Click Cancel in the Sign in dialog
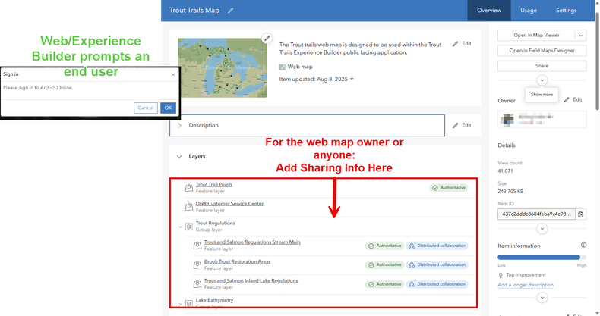 point(145,108)
